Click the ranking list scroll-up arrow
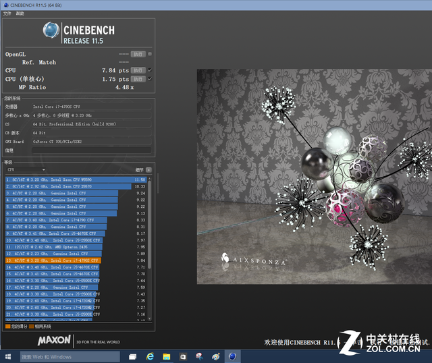Viewport: 432px width, 363px height. pos(150,179)
